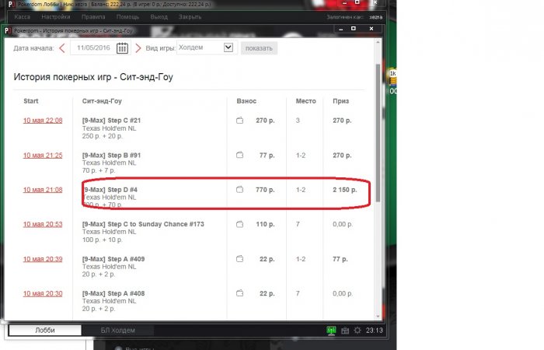Click the 110 р. buy-in value

pyautogui.click(x=265, y=224)
